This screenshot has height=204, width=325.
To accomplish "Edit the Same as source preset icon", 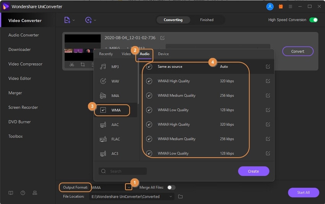I will pos(268,67).
